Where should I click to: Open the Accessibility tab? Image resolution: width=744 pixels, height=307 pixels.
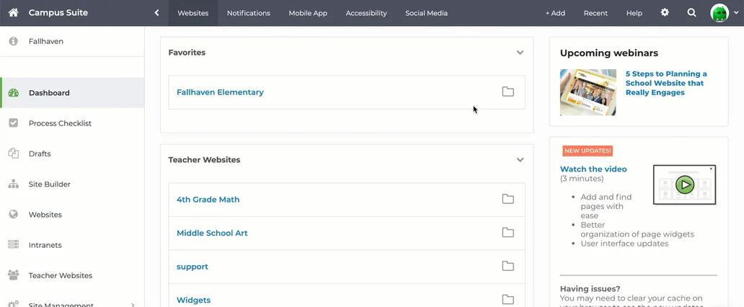coord(366,13)
